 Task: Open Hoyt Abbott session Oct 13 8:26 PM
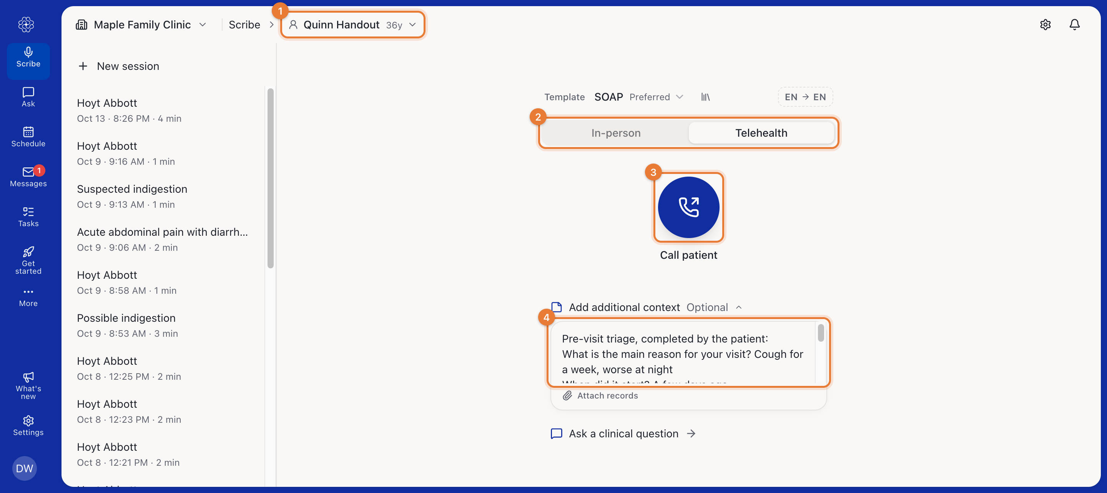(x=163, y=110)
